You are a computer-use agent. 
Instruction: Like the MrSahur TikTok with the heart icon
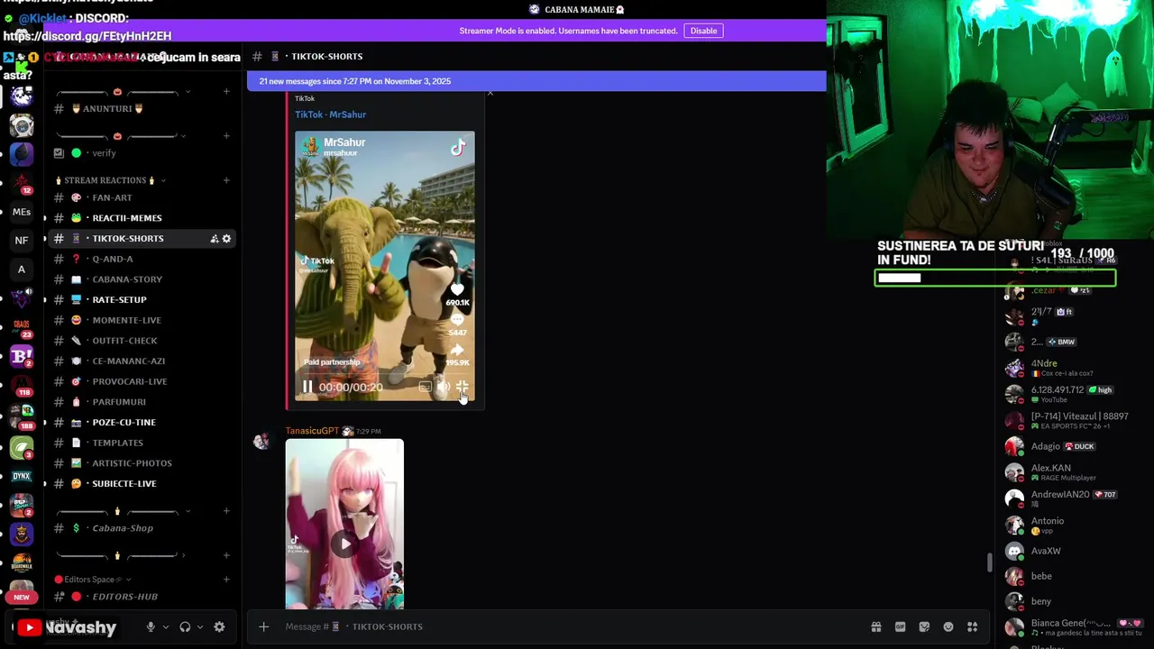point(457,290)
